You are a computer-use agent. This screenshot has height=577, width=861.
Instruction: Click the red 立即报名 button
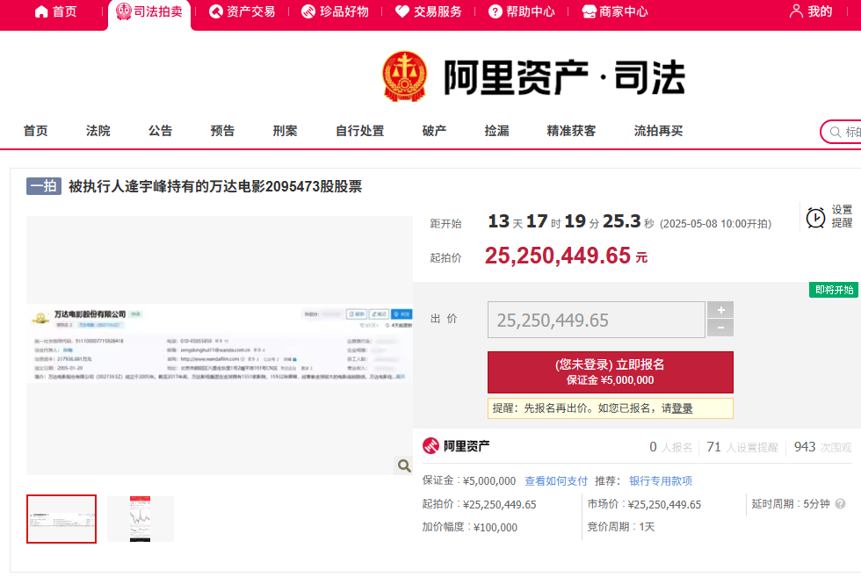[610, 371]
